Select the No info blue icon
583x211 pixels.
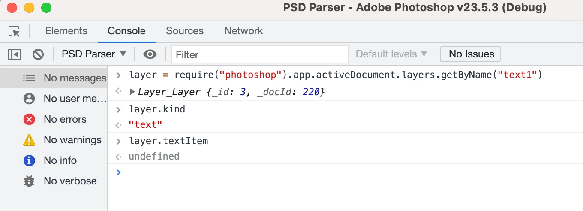(29, 160)
